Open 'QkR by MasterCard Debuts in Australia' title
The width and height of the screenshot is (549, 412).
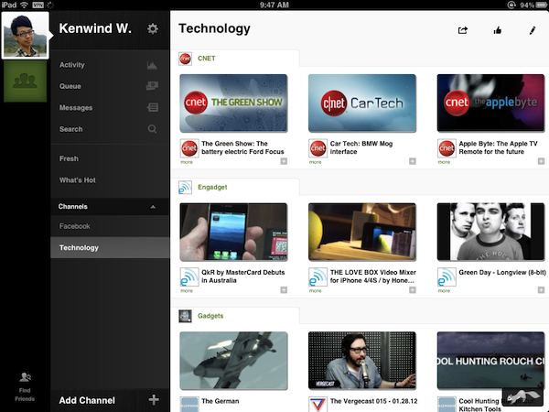(x=243, y=276)
